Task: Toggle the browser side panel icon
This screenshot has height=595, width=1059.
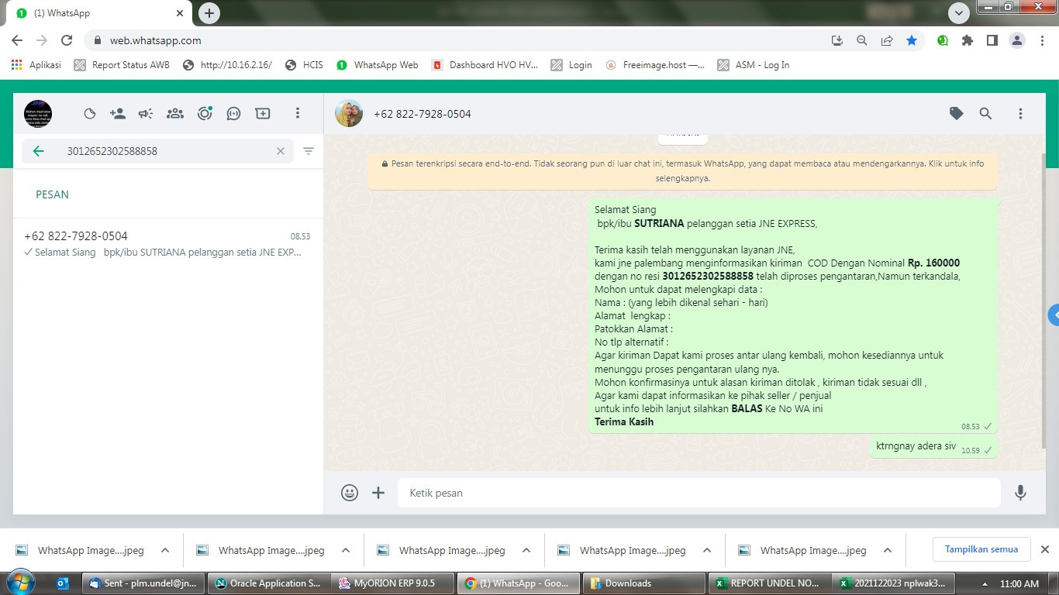Action: [x=992, y=40]
